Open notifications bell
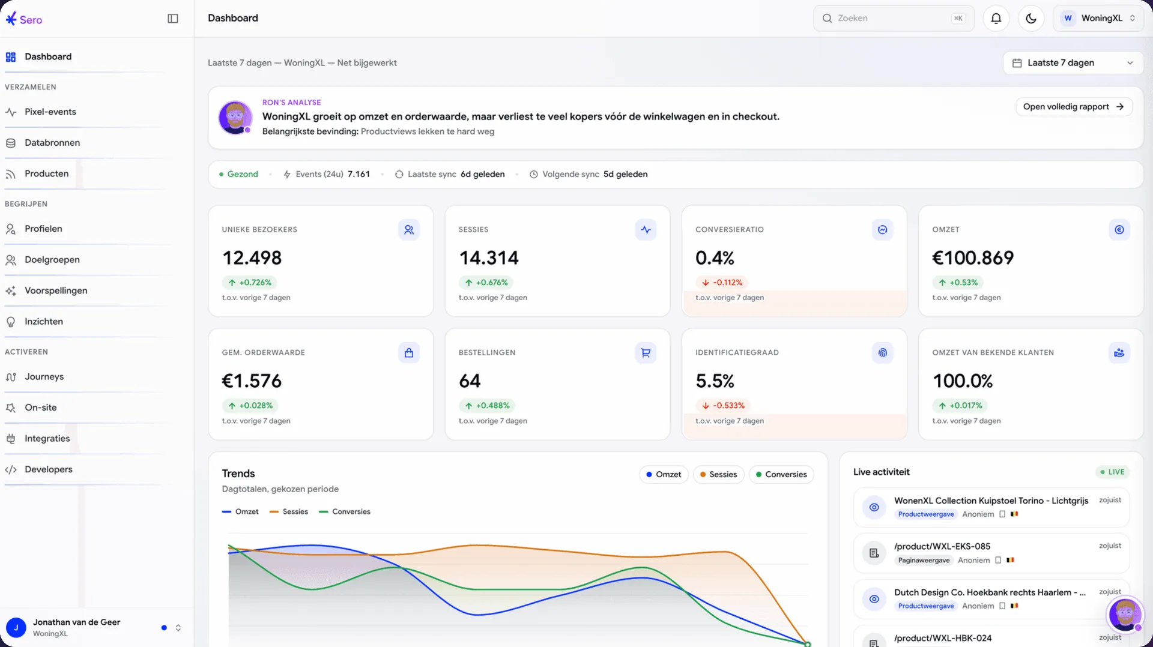The height and width of the screenshot is (647, 1153). point(996,18)
